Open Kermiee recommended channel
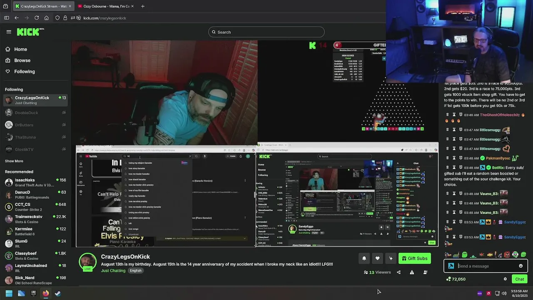 35,231
